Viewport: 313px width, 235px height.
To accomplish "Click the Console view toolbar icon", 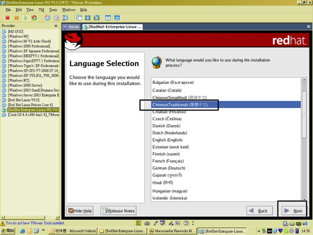I will 117,18.
